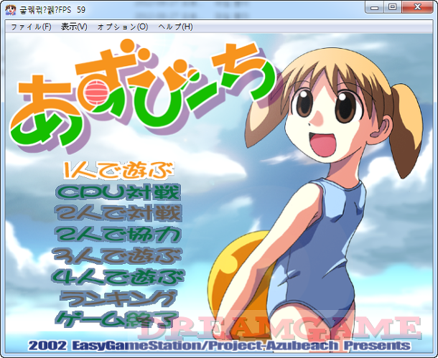Select 3人で遊ぶ option

click(118, 256)
